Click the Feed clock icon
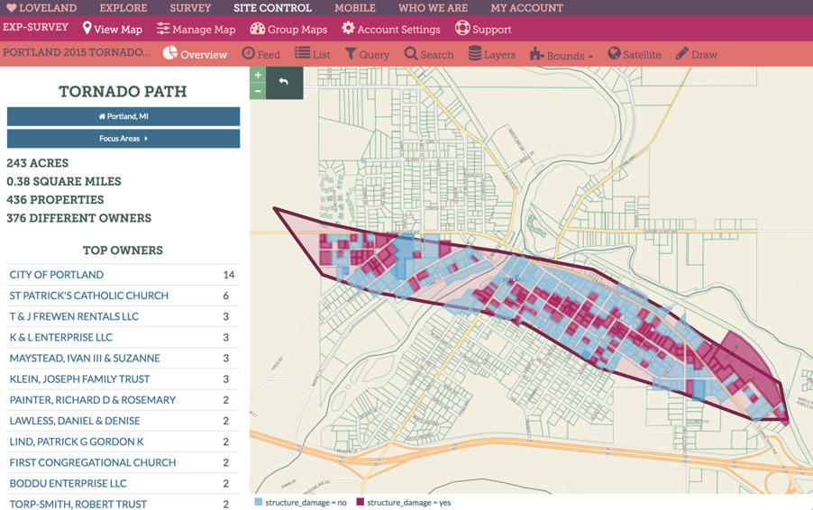Image resolution: width=813 pixels, height=510 pixels. (x=249, y=53)
